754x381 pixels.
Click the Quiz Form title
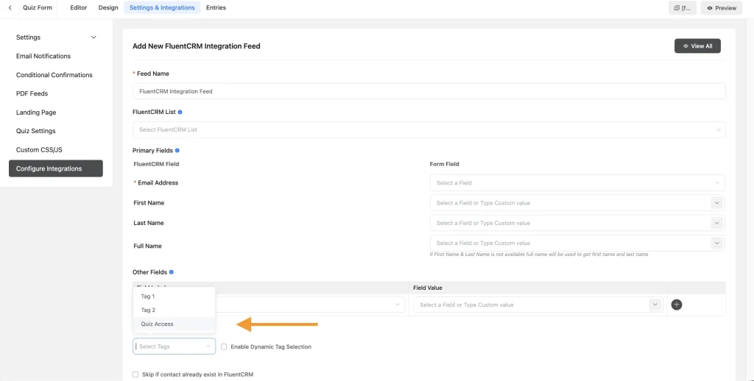coord(38,7)
